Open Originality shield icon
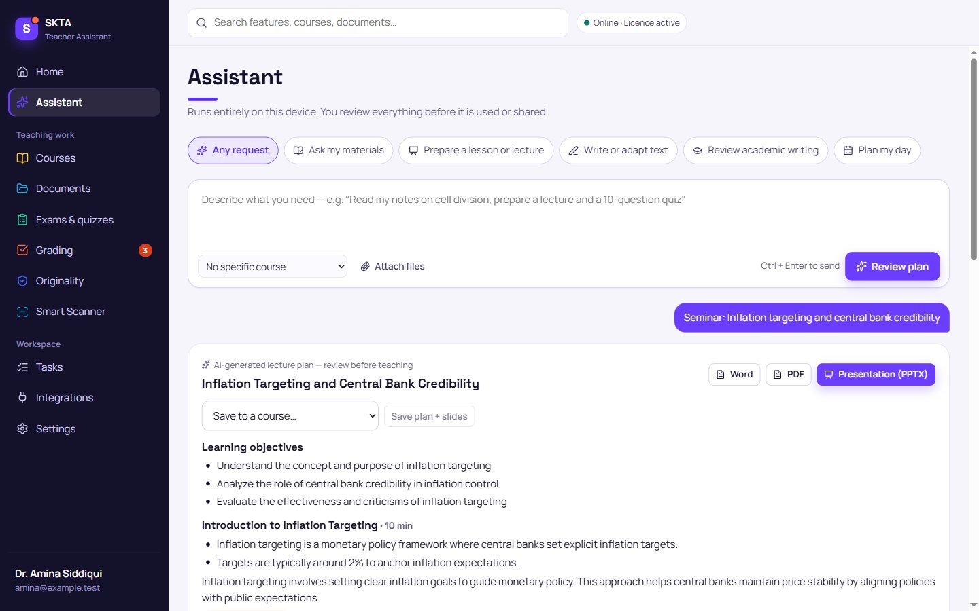This screenshot has height=611, width=979. pyautogui.click(x=22, y=281)
